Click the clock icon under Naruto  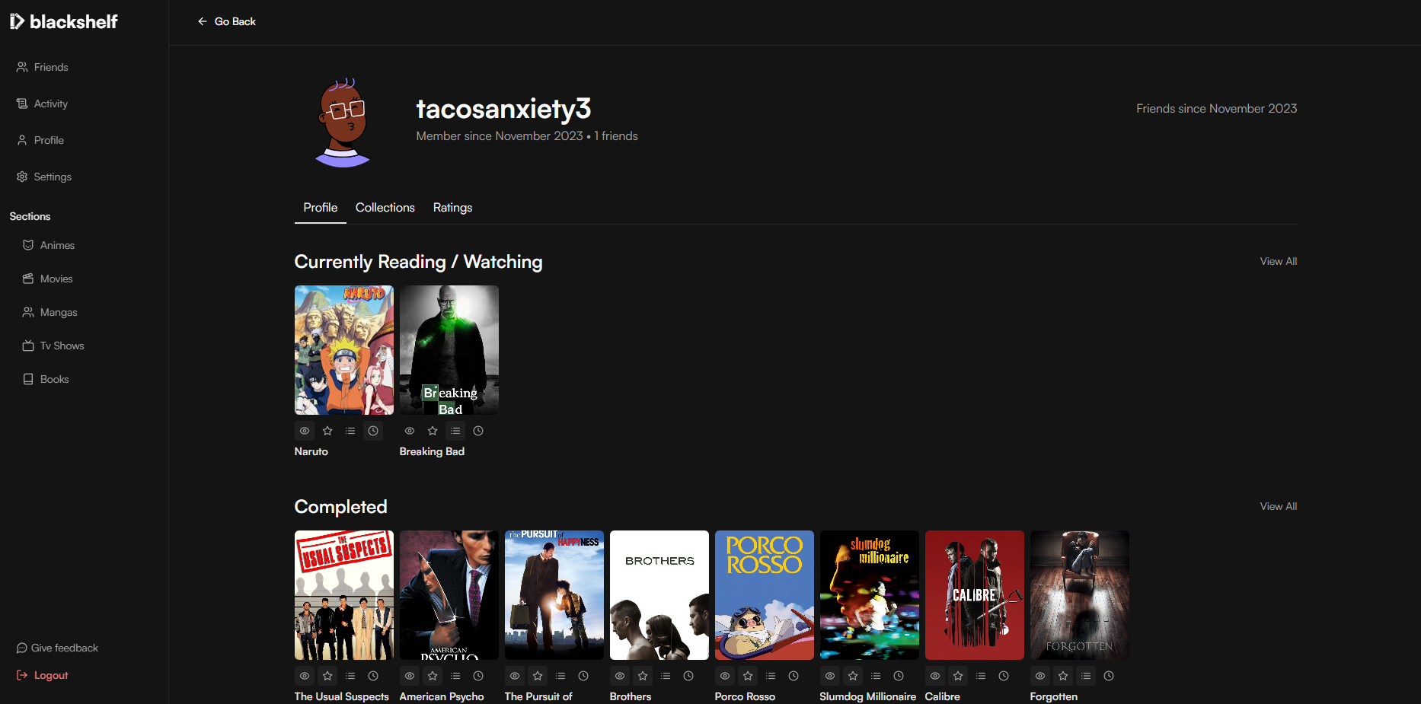tap(373, 431)
